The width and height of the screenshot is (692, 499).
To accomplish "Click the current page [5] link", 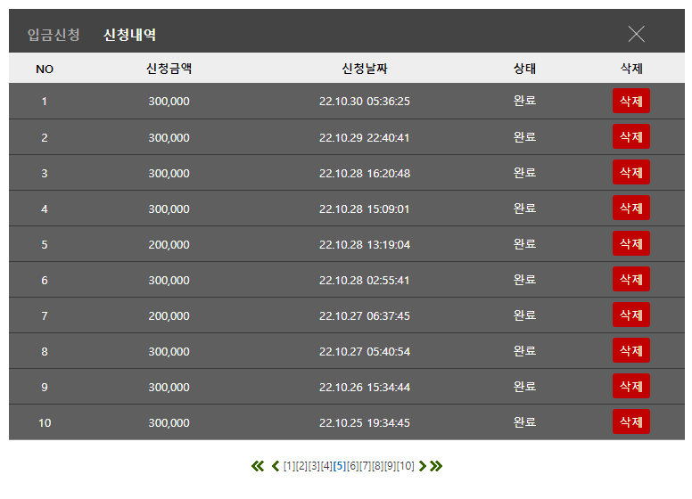I will (340, 466).
